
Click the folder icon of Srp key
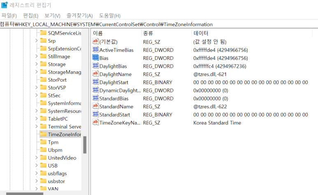[x=43, y=41]
